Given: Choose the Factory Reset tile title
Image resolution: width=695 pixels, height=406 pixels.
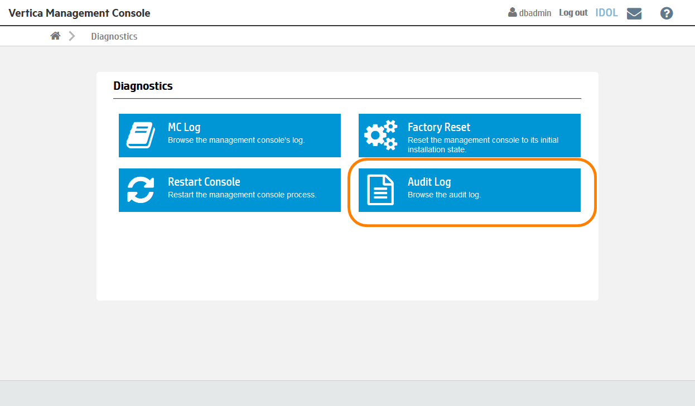Looking at the screenshot, I should tap(439, 127).
